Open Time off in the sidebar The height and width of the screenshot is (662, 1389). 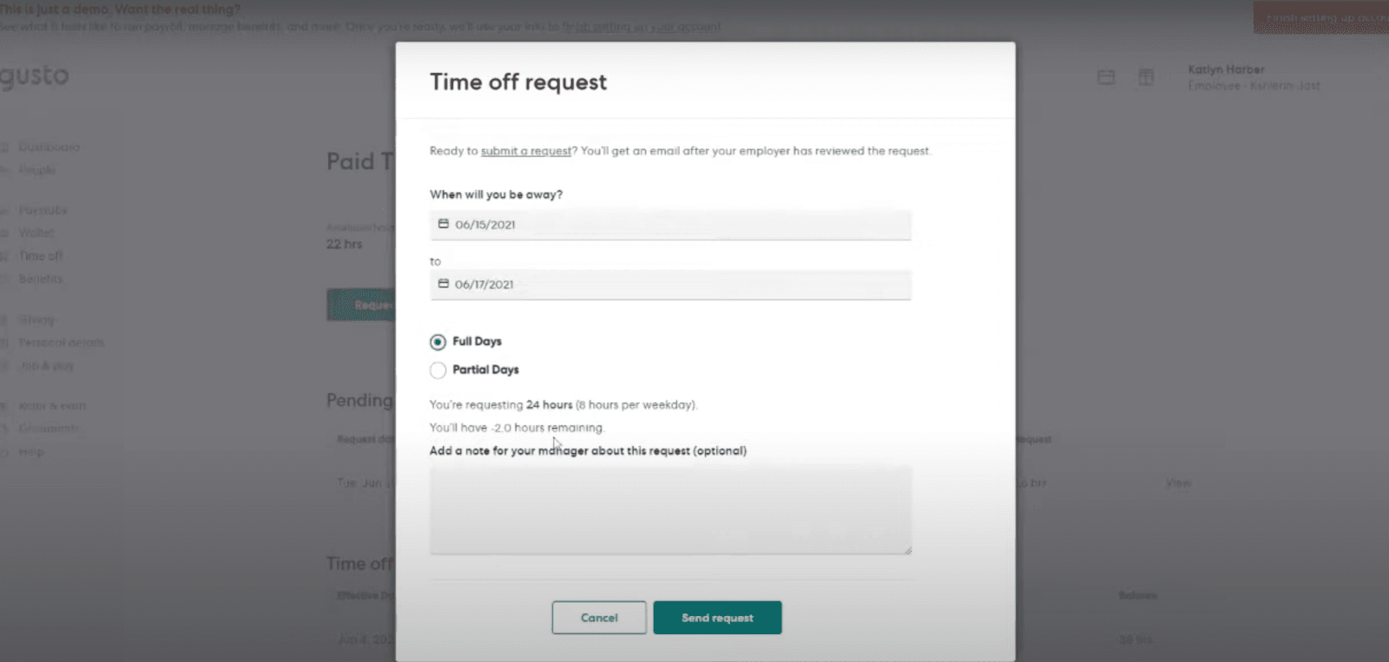click(41, 256)
